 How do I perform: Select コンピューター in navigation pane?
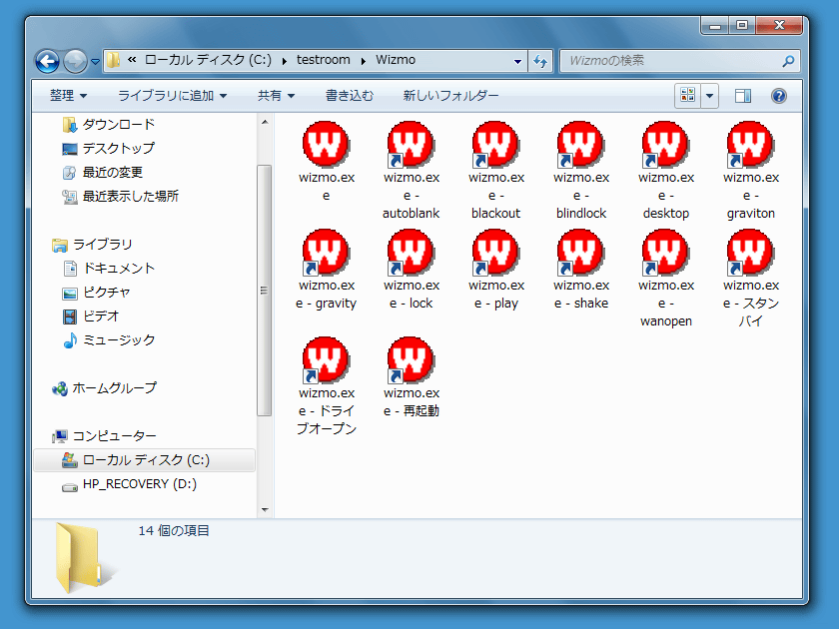click(104, 436)
